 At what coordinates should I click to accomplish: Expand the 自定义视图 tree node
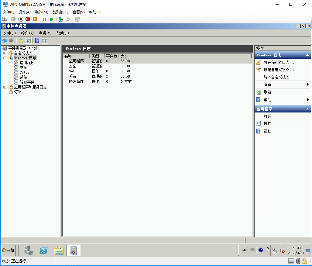[x=5, y=53]
